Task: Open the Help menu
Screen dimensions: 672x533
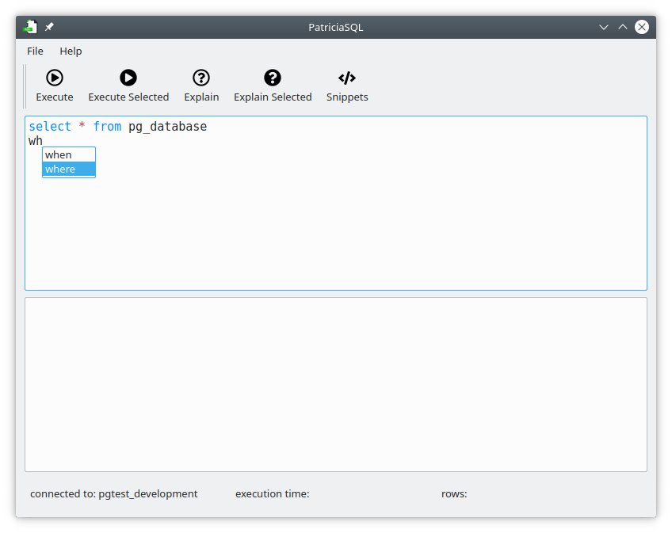Action: (71, 51)
